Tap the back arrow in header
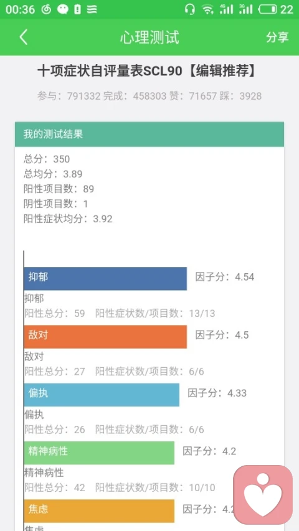 [24, 37]
